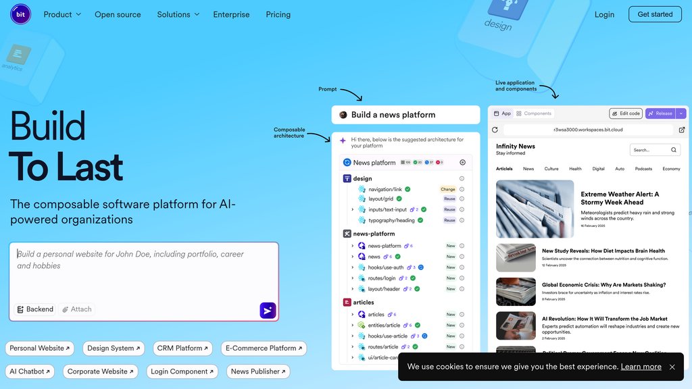Screen dimensions: 692x389
Task: Open the Solutions dropdown menu
Action: [178, 15]
